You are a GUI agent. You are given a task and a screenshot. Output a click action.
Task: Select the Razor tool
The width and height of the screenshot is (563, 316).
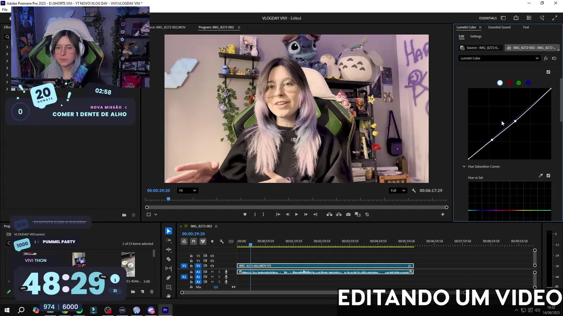[168, 259]
